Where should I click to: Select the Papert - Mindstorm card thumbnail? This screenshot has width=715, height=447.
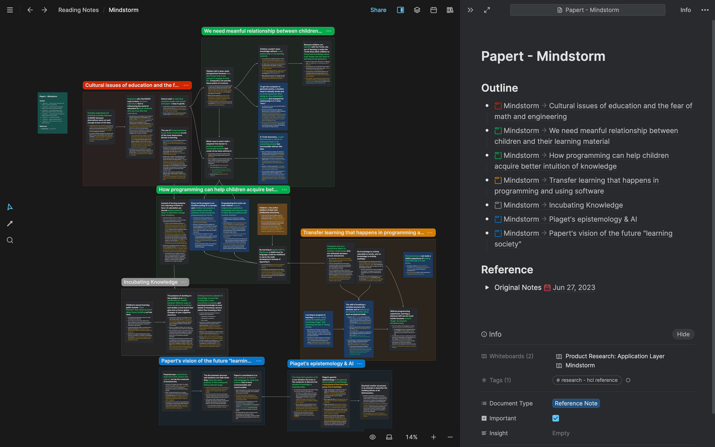pyautogui.click(x=53, y=113)
